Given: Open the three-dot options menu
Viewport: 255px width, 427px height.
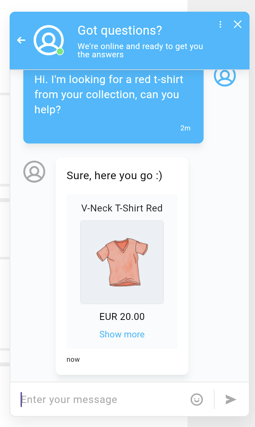Looking at the screenshot, I should 220,24.
